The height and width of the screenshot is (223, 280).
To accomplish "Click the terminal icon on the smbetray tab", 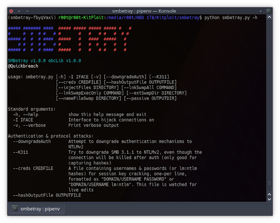I will click(x=14, y=208).
